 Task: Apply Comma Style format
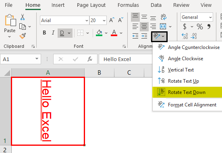pyautogui.click(x=209, y=27)
